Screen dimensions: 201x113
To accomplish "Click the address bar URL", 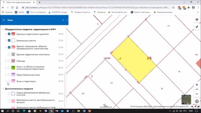I will pyautogui.click(x=97, y=8).
